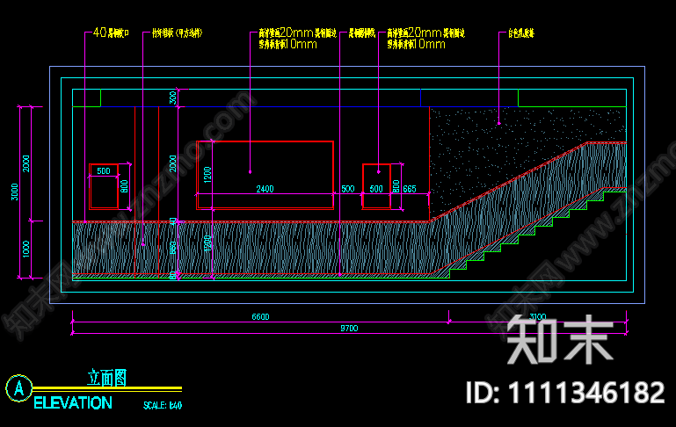Click the 2000 dimension beside the 3000 dimension
Image resolution: width=676 pixels, height=427 pixels.
click(x=25, y=163)
